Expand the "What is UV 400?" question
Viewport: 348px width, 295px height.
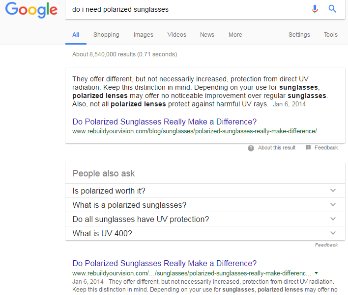pyautogui.click(x=205, y=233)
